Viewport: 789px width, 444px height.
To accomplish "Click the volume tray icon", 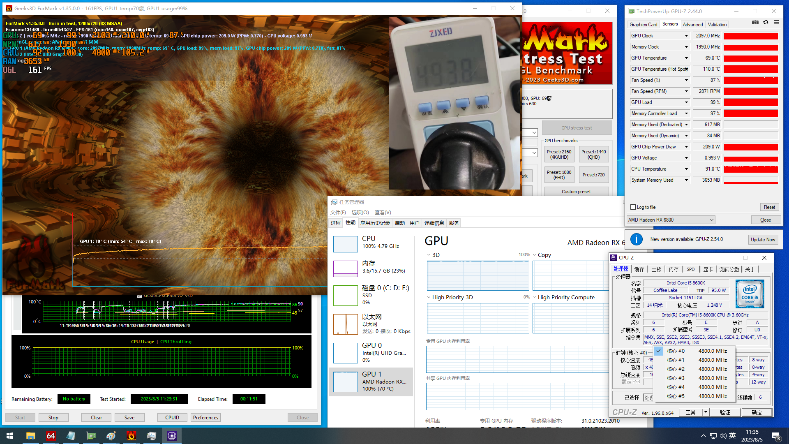I will pyautogui.click(x=723, y=436).
